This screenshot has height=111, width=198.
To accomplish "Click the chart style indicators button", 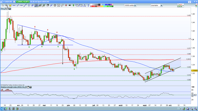I will coord(180,6).
